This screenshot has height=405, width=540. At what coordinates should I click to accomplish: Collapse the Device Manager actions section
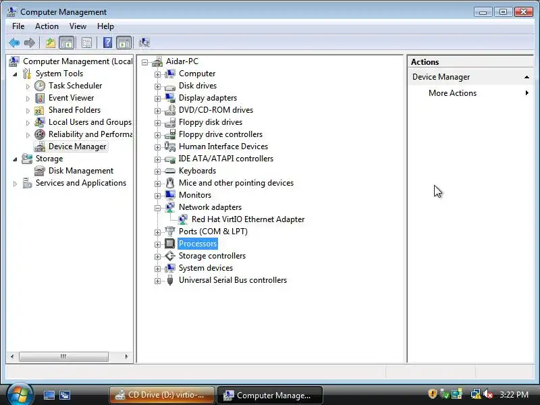(526, 77)
